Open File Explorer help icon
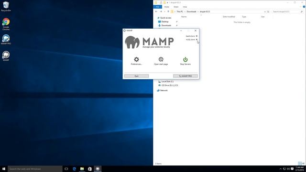The image size is (306, 172). coord(304,7)
